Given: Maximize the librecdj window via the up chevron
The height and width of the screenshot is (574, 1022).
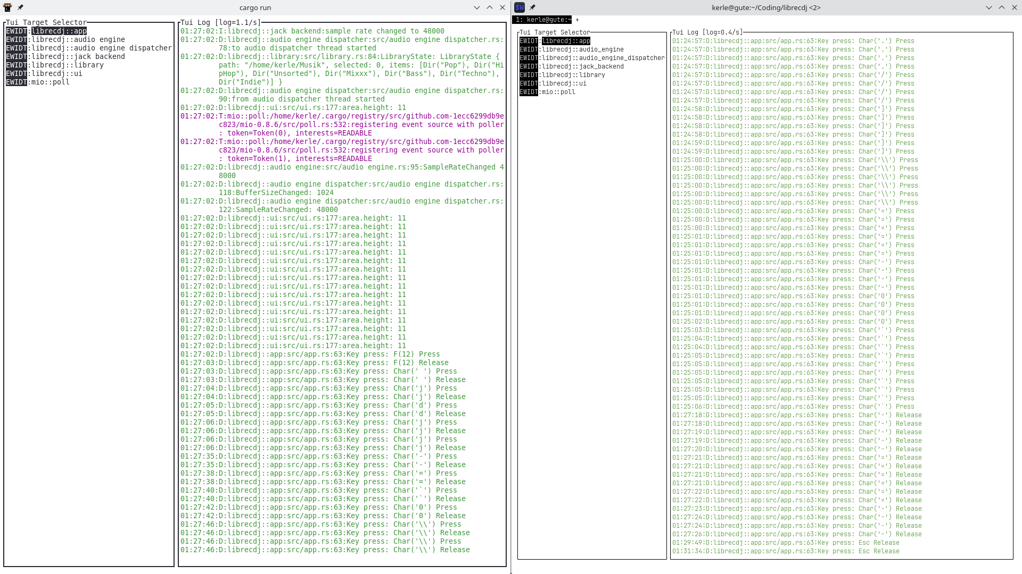Looking at the screenshot, I should point(1002,7).
